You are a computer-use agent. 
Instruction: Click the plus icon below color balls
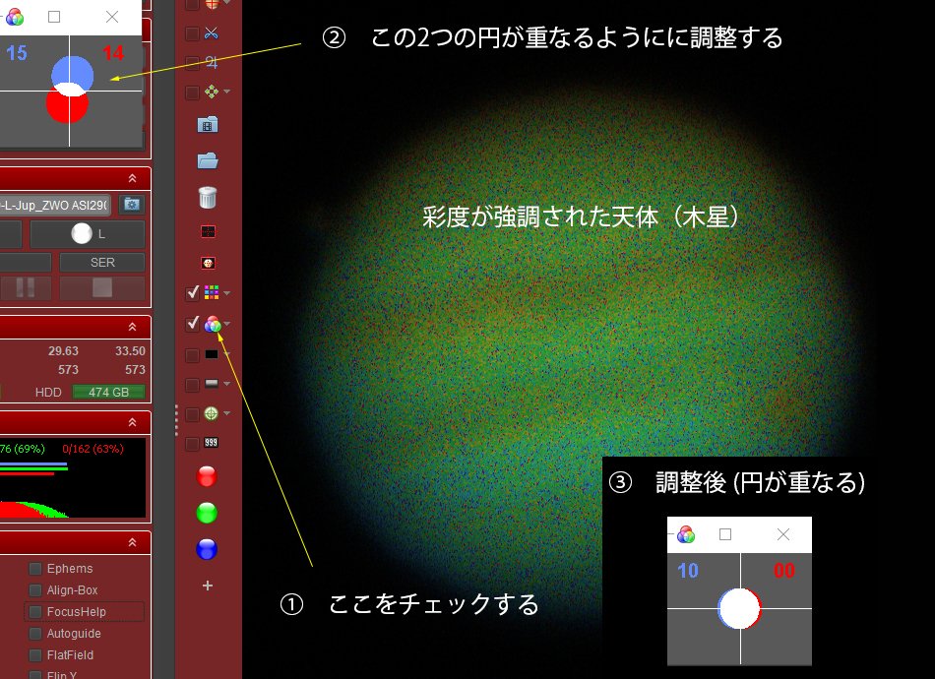pyautogui.click(x=207, y=586)
